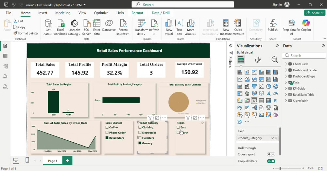Open the OneLake catalog
This screenshot has height=171, width=327.
[74, 27]
